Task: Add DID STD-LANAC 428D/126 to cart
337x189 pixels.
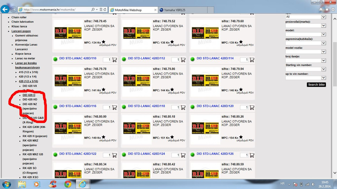Action: point(252,155)
